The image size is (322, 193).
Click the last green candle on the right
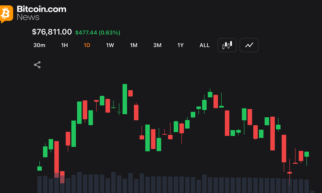307,154
